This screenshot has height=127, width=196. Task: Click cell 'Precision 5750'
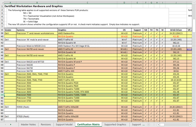pos(37,101)
